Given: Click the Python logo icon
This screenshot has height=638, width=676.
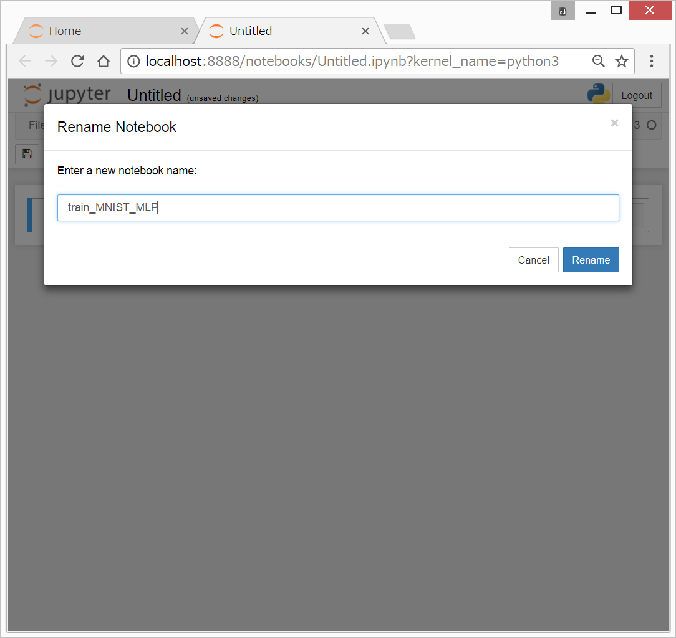Looking at the screenshot, I should point(598,93).
